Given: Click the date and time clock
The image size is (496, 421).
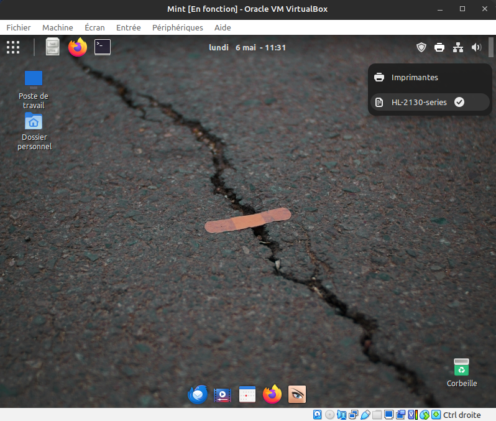Looking at the screenshot, I should (x=248, y=47).
